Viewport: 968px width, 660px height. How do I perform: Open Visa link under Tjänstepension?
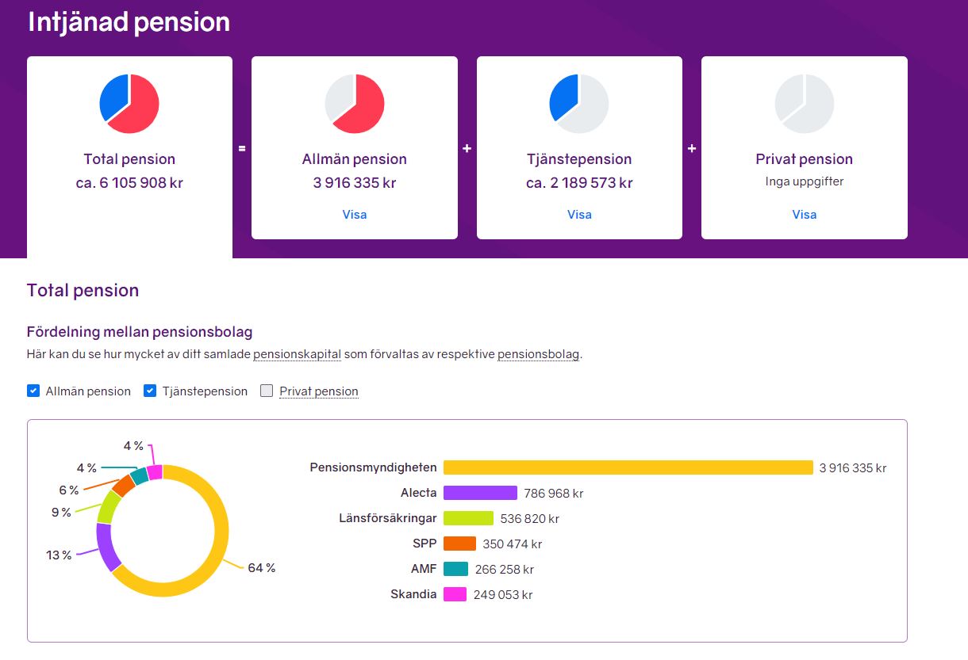tap(579, 215)
